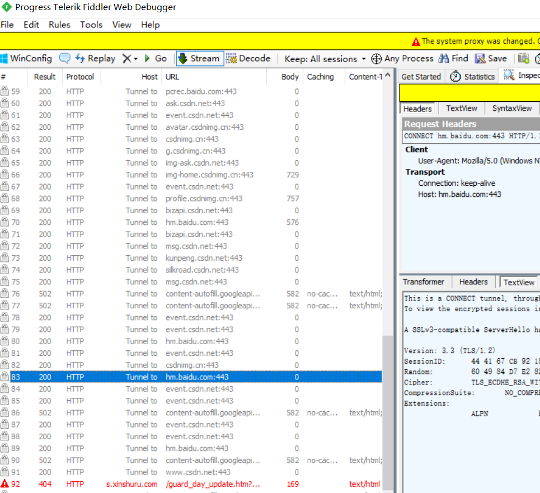Image resolution: width=540 pixels, height=493 pixels.
Task: Click the Go resume button
Action: click(x=156, y=58)
